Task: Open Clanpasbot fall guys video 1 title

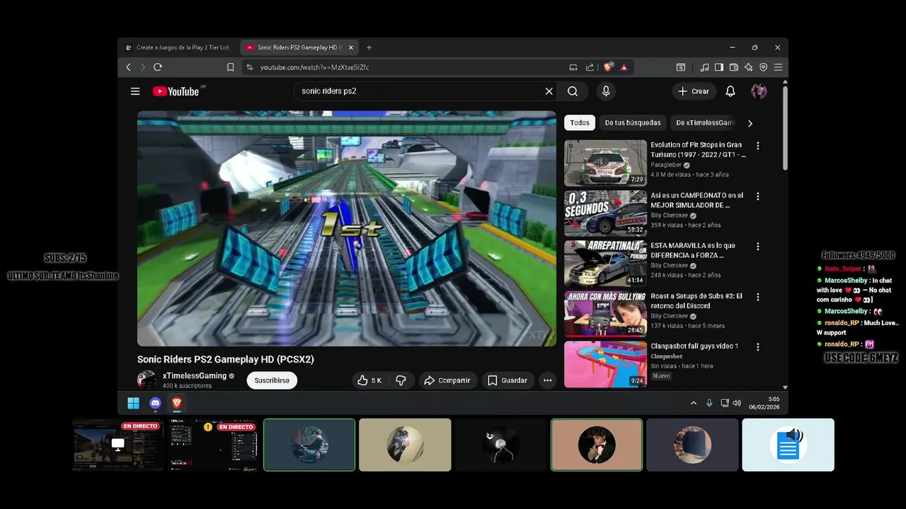Action: pos(694,346)
